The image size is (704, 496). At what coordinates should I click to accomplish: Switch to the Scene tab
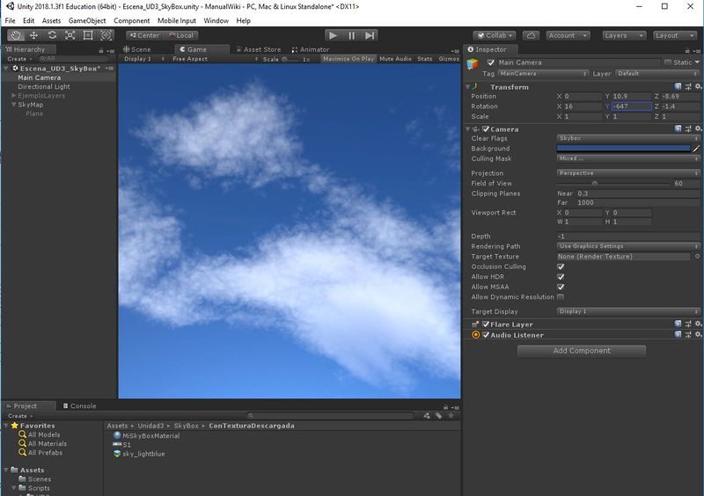click(x=137, y=49)
